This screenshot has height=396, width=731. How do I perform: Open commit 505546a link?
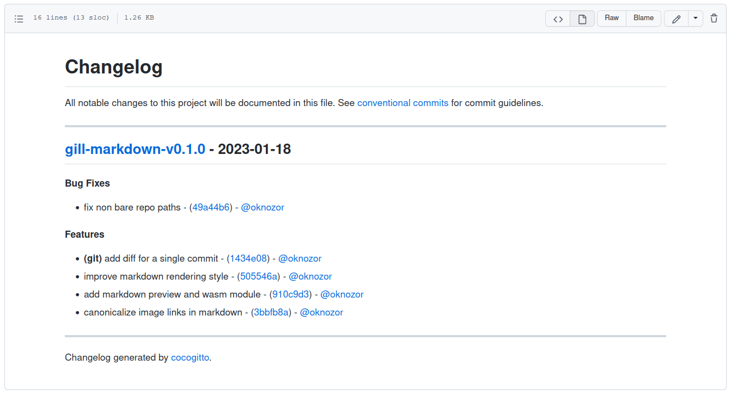[x=259, y=276]
